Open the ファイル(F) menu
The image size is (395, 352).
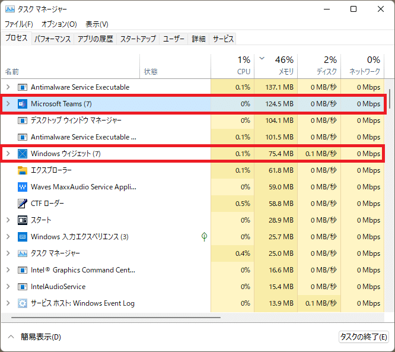19,24
